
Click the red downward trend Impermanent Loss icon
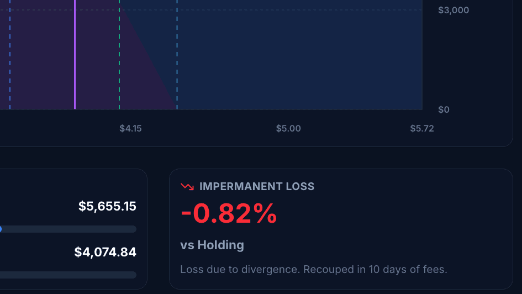coord(187,186)
